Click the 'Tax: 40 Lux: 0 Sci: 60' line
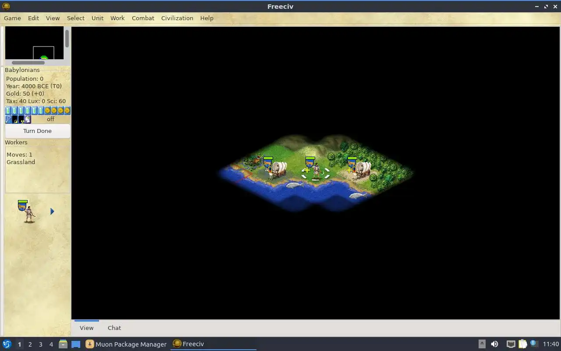Screen dimensions: 561x351 click(x=36, y=101)
